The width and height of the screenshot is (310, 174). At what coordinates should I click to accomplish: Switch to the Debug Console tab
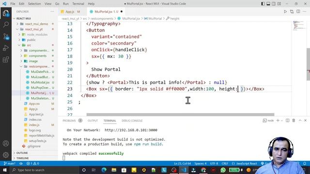click(x=132, y=120)
